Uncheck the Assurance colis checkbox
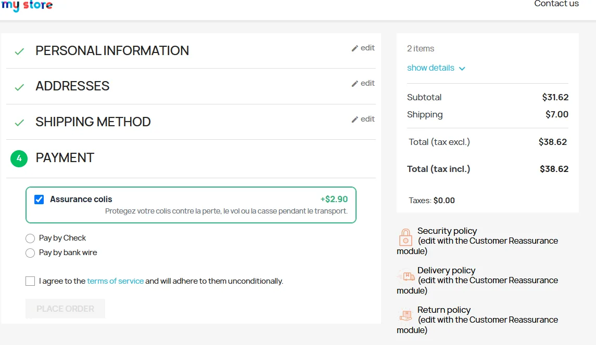This screenshot has height=345, width=596. coord(39,199)
